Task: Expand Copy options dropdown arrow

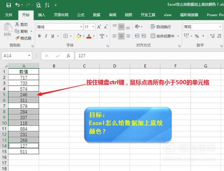Action: click(31, 31)
